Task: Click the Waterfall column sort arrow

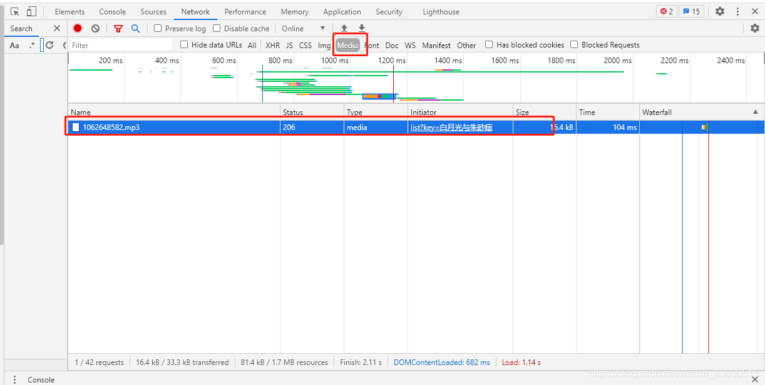Action: pos(756,112)
